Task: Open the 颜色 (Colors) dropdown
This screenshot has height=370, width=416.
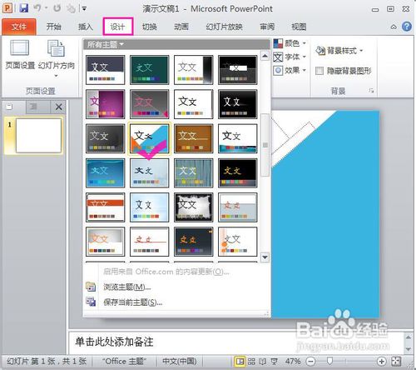Action: [290, 43]
